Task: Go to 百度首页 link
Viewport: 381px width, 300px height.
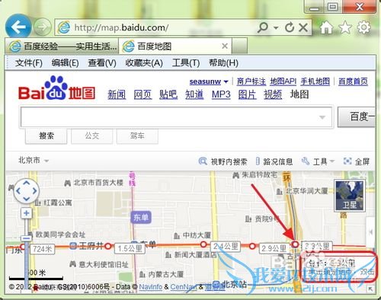Action: (x=353, y=81)
